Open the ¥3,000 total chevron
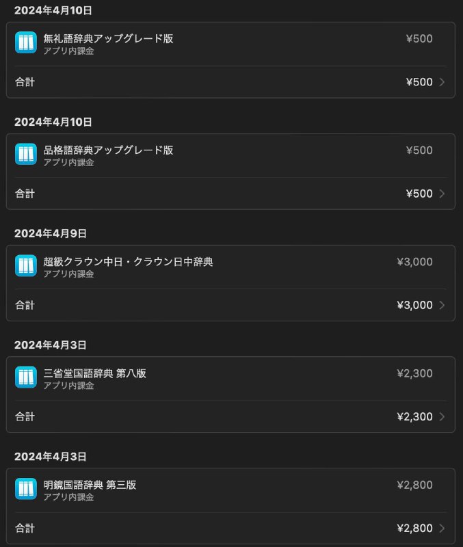This screenshot has width=463, height=547. coord(442,305)
